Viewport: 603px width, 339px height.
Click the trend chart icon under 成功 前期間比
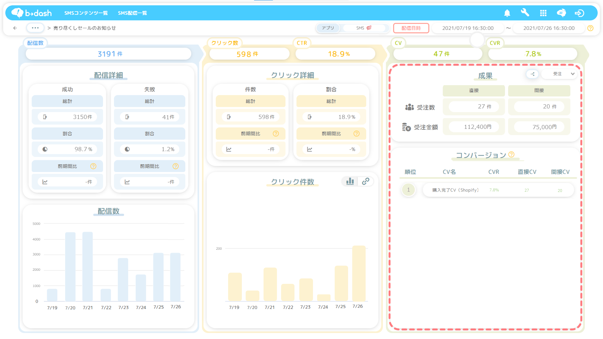45,182
